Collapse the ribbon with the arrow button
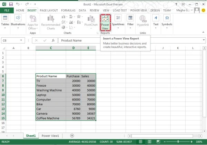207x145 pixels. click(x=203, y=32)
